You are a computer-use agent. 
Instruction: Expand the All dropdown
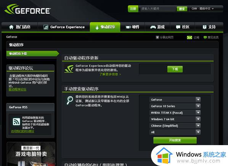click(x=175, y=132)
